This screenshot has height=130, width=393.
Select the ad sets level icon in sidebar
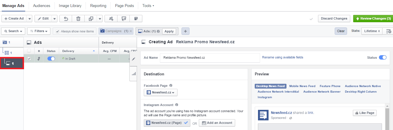7,53
